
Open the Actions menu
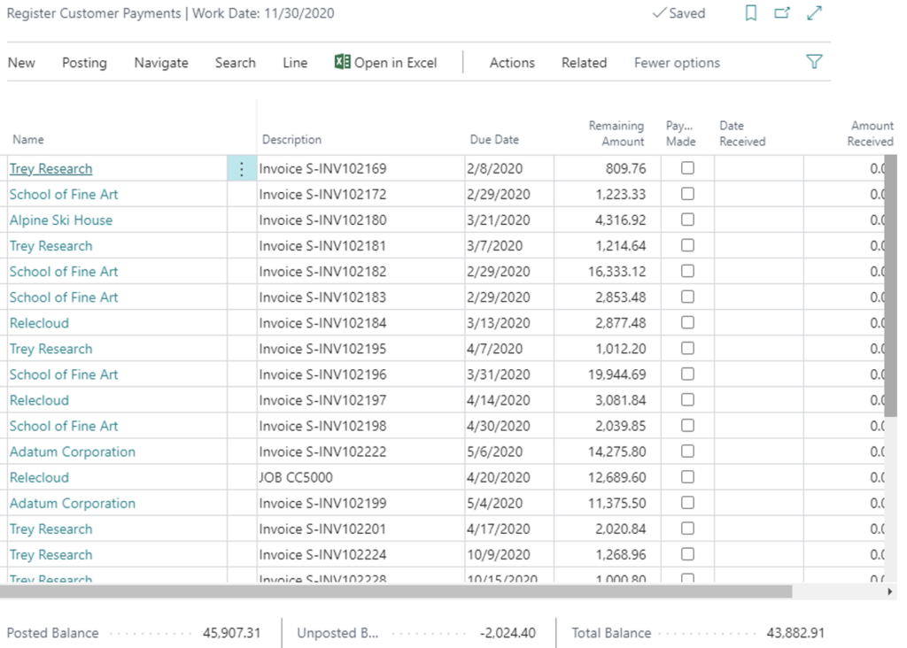[x=512, y=62]
